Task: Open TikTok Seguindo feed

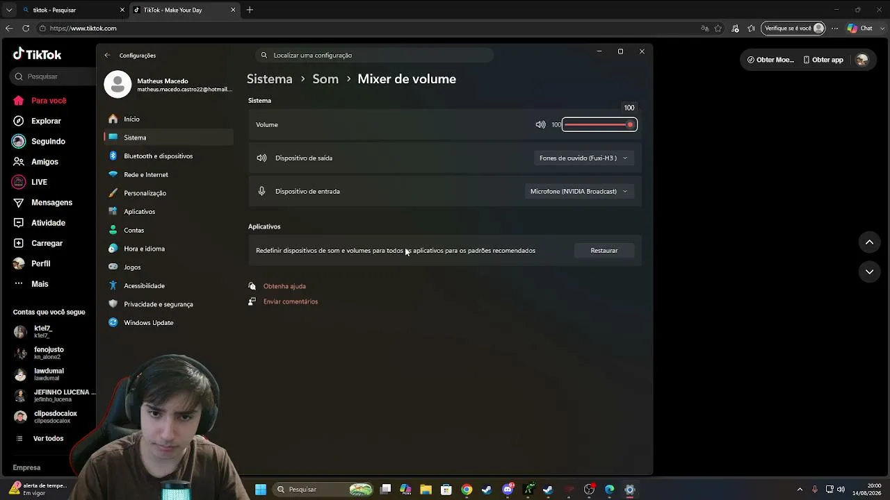Action: click(x=39, y=141)
